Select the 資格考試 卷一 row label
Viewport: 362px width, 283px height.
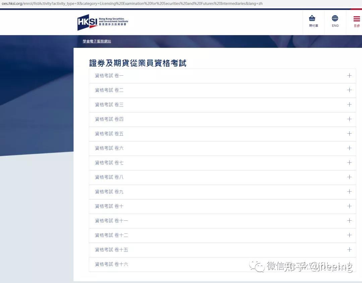click(109, 76)
